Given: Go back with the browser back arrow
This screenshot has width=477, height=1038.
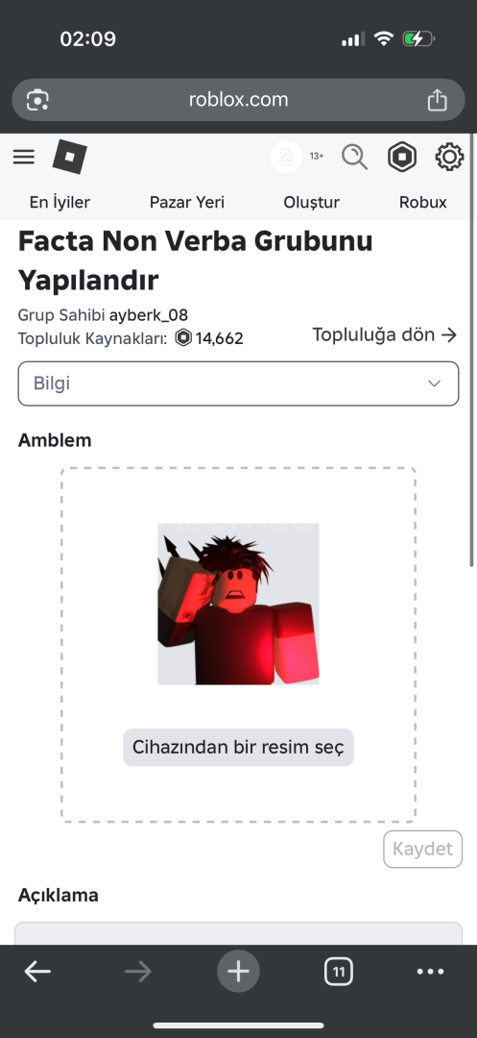Looking at the screenshot, I should click(x=37, y=971).
